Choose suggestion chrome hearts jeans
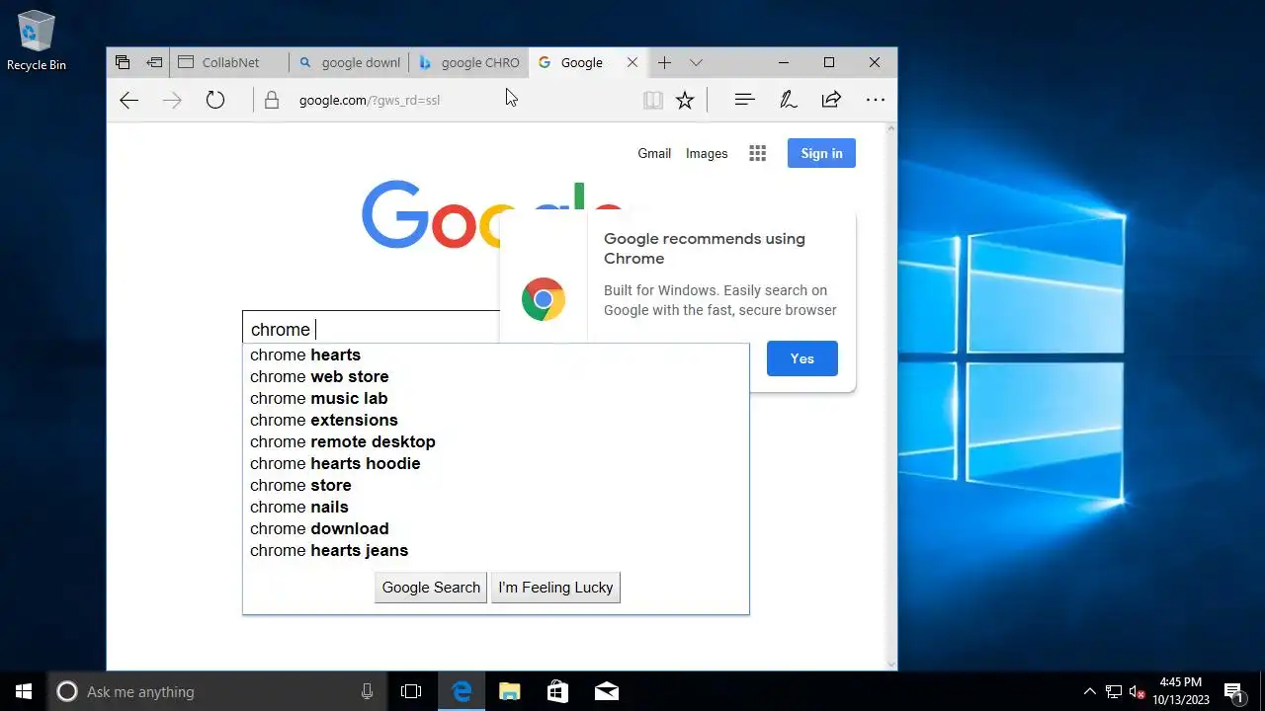Image resolution: width=1265 pixels, height=711 pixels. [x=496, y=550]
